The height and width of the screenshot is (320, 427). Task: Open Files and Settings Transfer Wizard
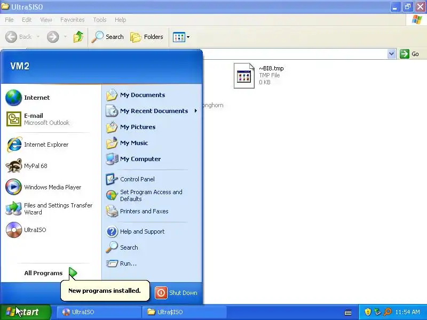coord(51,209)
